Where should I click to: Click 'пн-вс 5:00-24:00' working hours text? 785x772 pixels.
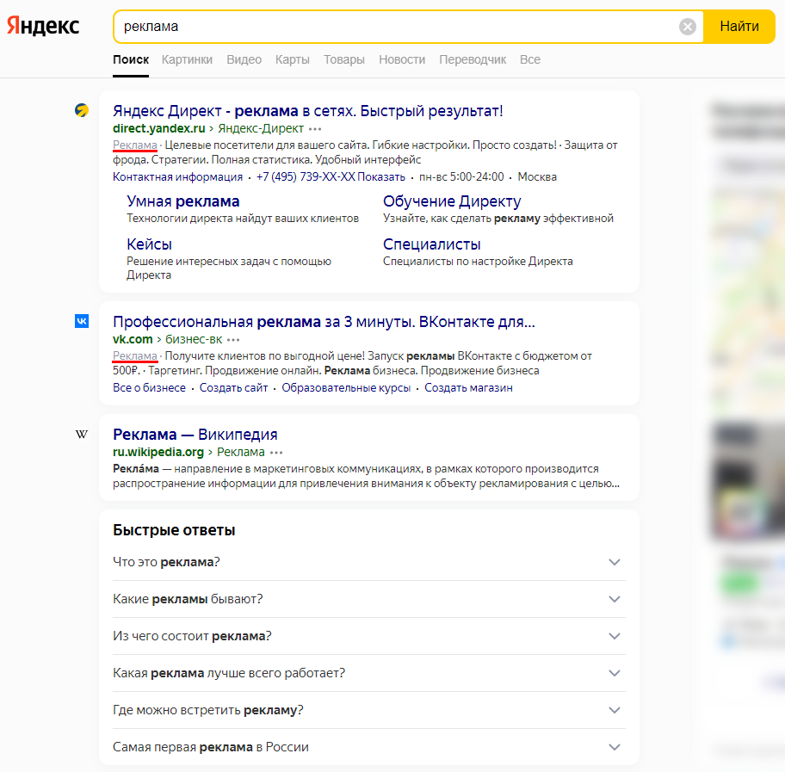pos(461,176)
